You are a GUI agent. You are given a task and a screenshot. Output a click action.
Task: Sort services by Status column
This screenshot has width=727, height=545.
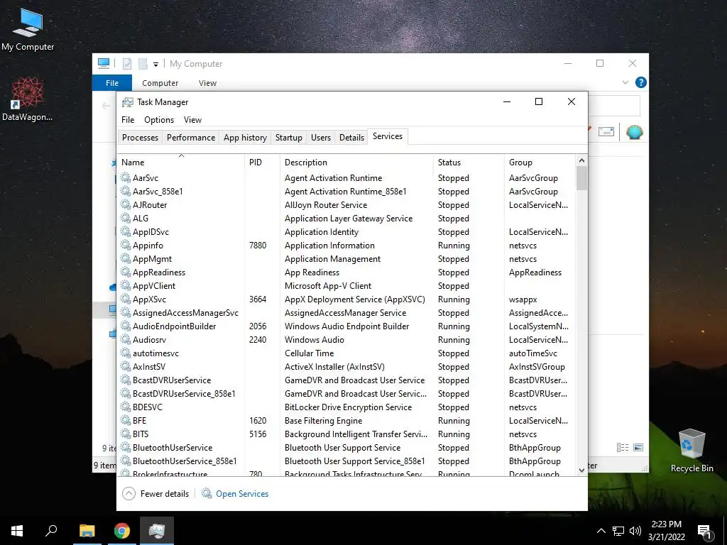point(469,163)
